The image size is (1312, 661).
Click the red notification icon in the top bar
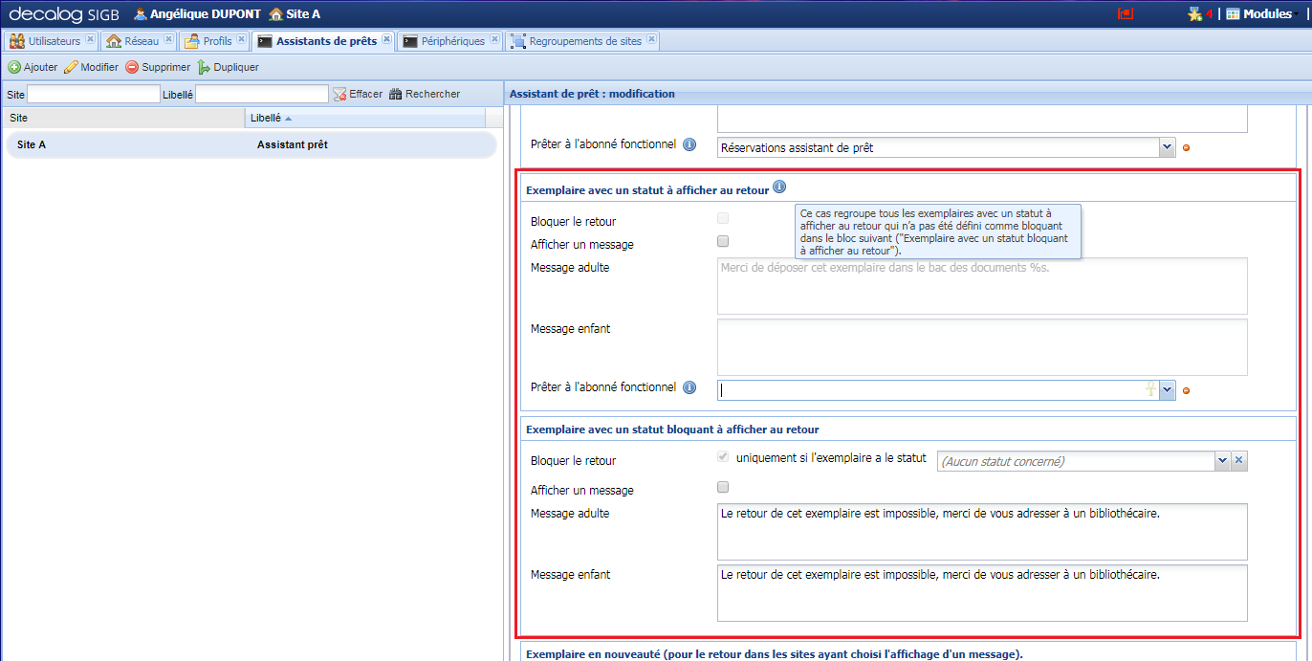pos(1126,13)
